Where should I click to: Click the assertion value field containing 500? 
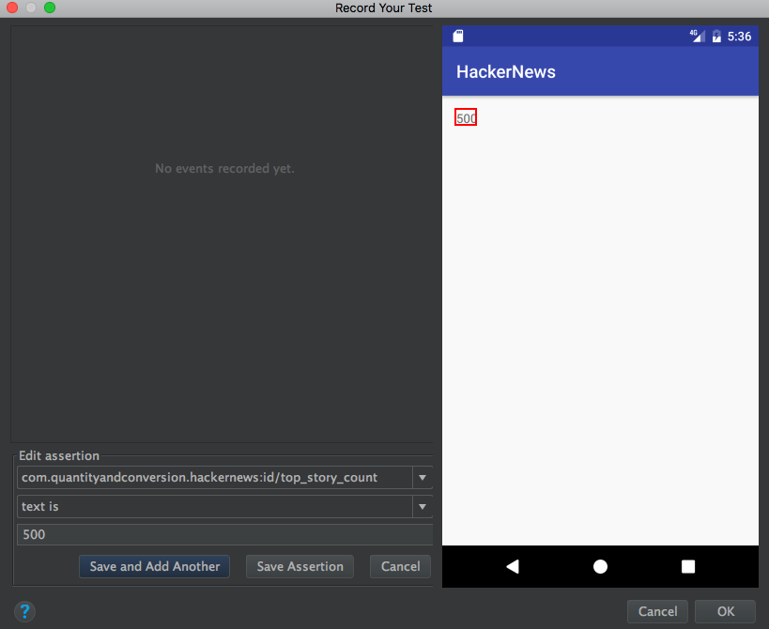[x=225, y=534]
